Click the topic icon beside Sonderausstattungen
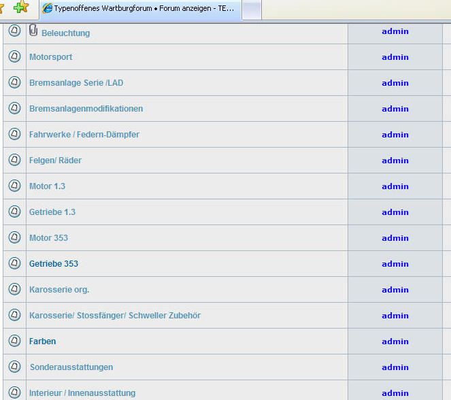This screenshot has width=451, height=400. click(14, 367)
